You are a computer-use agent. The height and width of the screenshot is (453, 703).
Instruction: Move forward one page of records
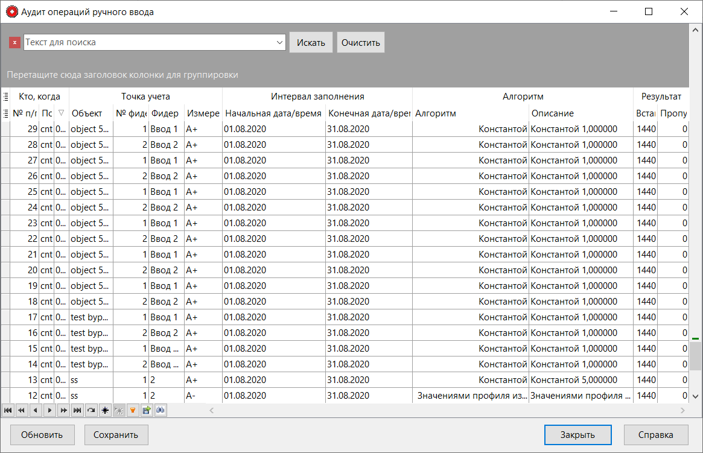click(63, 410)
